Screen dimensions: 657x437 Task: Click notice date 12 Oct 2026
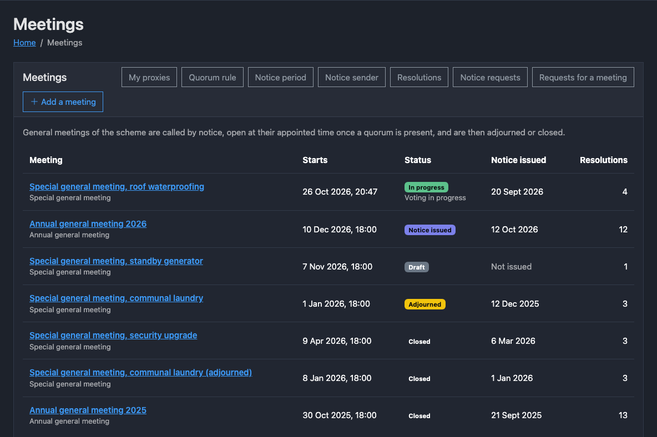(x=514, y=230)
